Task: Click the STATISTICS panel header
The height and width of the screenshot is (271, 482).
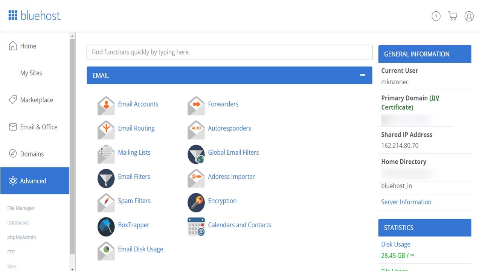Action: 425,228
